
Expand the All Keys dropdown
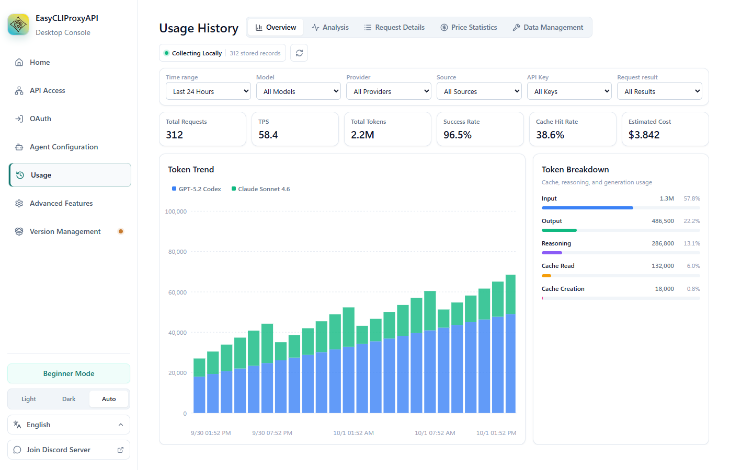pyautogui.click(x=569, y=91)
